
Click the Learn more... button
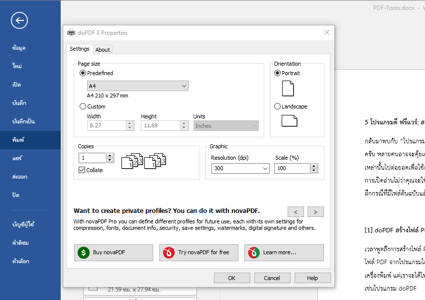284,253
